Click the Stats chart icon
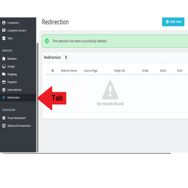 click(x=4, y=38)
